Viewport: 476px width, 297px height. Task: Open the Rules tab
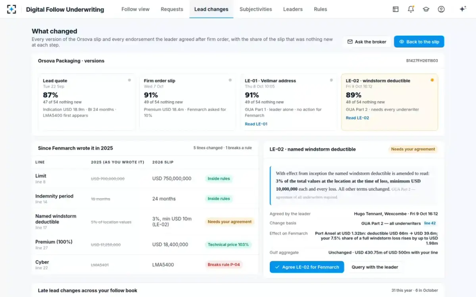pyautogui.click(x=321, y=9)
